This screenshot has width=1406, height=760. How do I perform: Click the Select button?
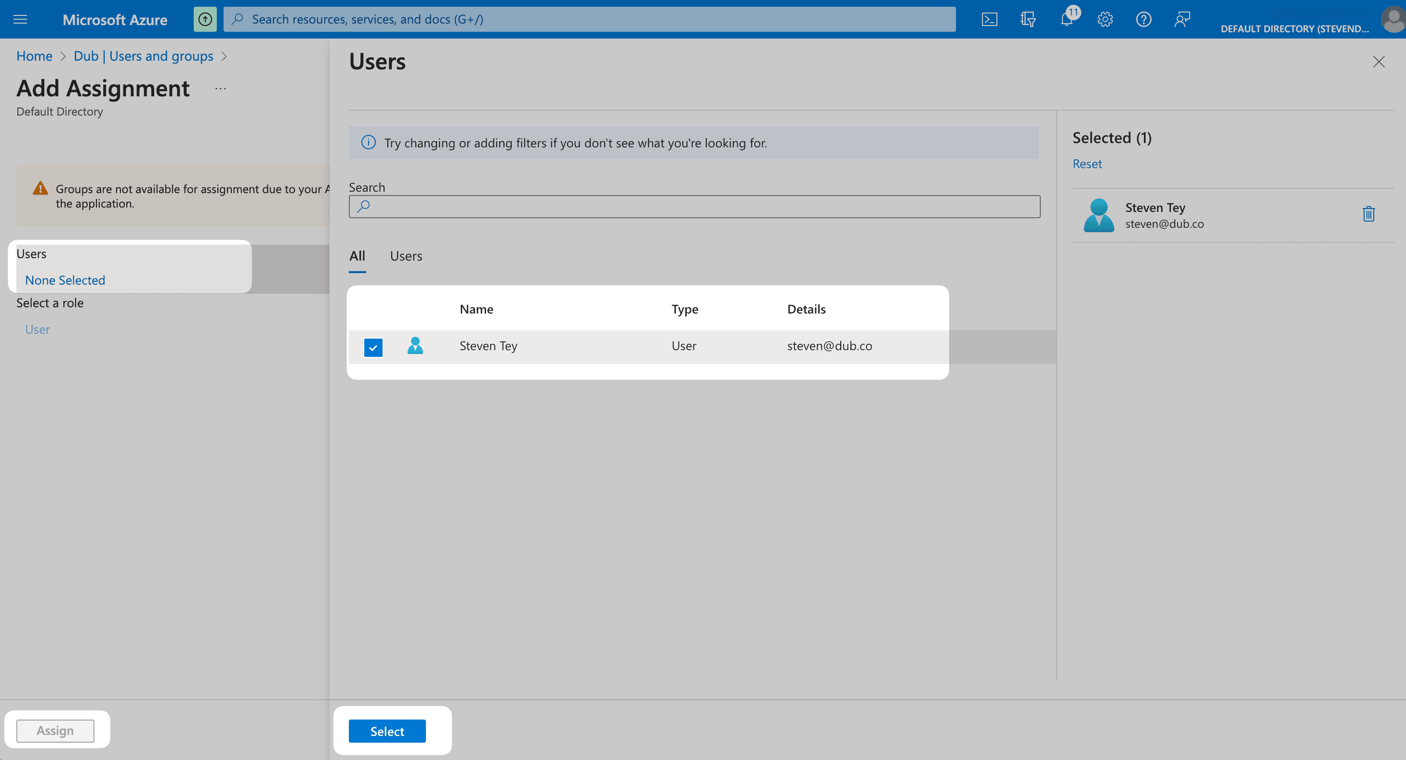387,731
